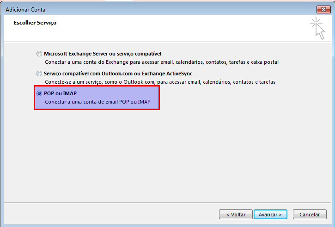335x227 pixels.
Task: Click the 'Microsoft Exchange Server ou serviço compatível' label
Action: 103,54
